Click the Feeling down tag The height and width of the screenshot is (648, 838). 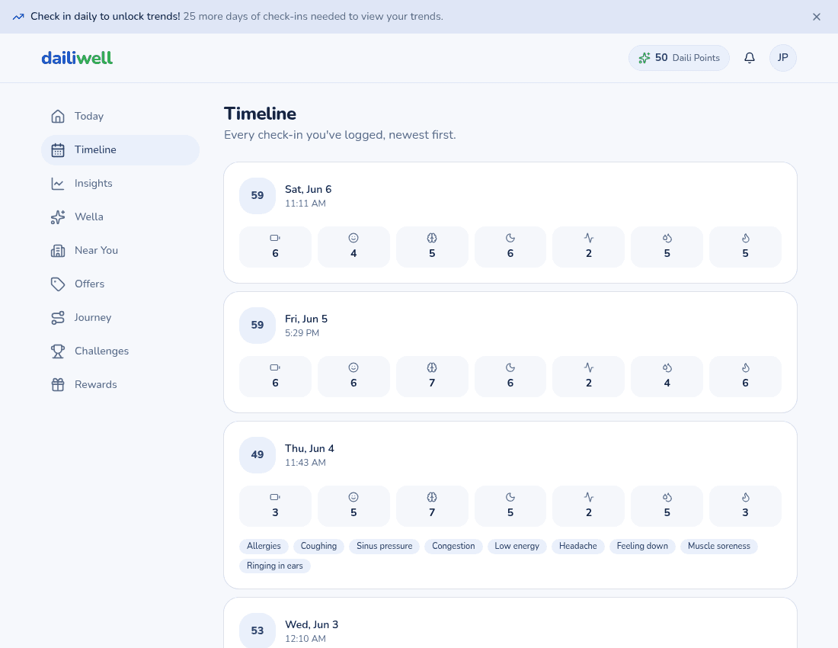(x=642, y=546)
